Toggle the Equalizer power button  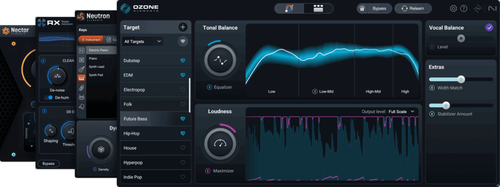(209, 87)
